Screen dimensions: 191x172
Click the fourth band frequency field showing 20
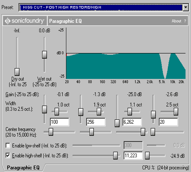point(168,122)
